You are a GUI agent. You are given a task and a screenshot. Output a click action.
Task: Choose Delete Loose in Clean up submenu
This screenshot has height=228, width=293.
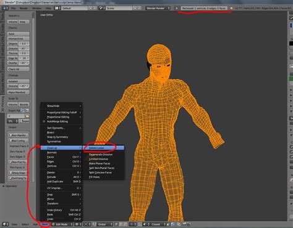(x=103, y=148)
